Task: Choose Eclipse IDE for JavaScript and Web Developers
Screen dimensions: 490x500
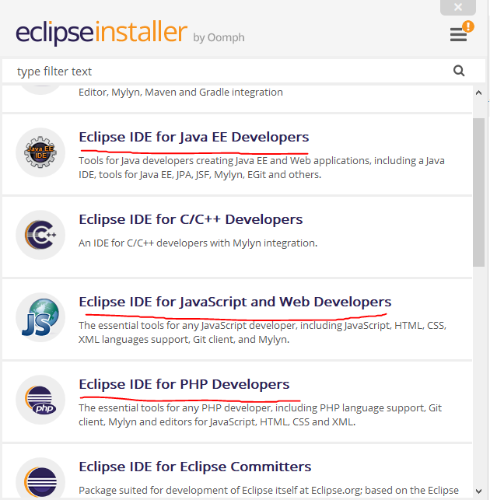Action: (235, 302)
